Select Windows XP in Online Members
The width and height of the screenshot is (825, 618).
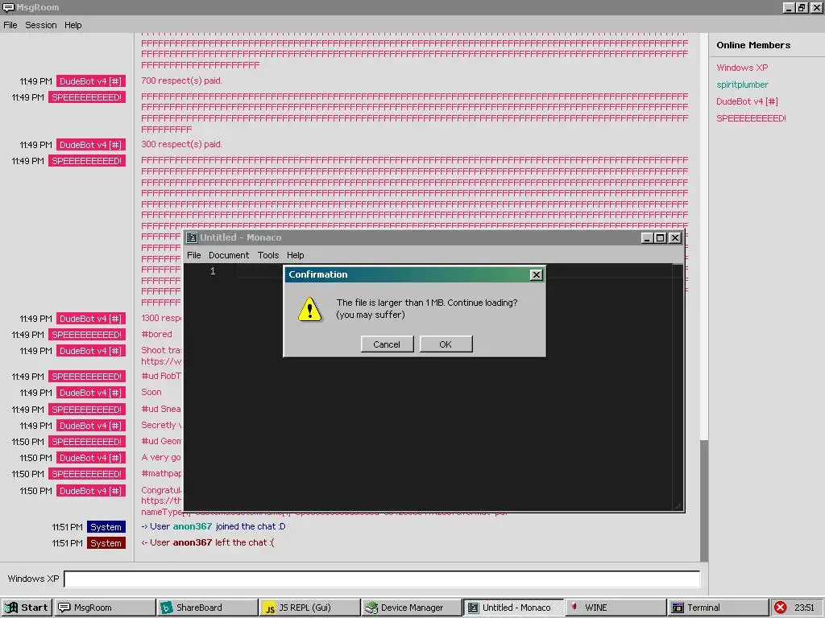point(742,68)
